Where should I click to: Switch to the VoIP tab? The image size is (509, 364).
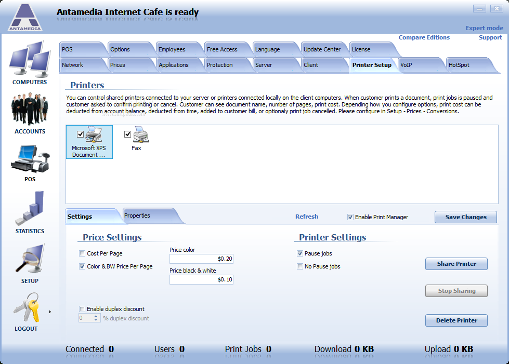[420, 65]
